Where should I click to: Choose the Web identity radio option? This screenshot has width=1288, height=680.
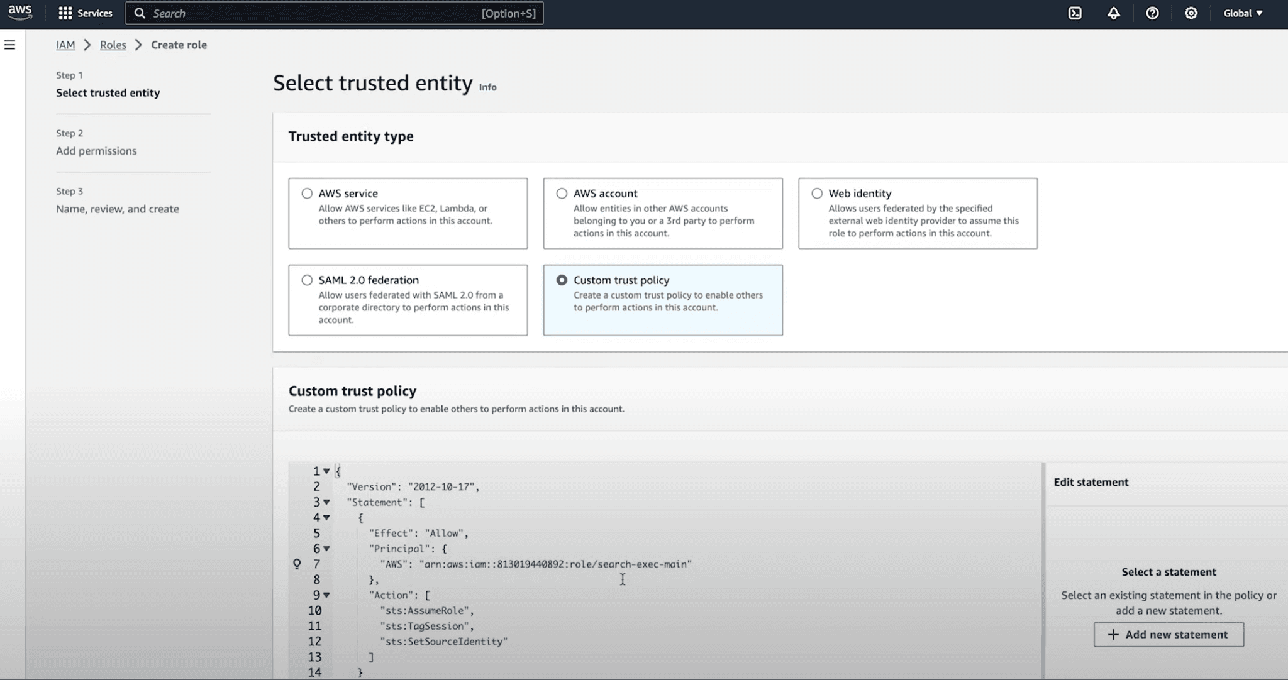[x=817, y=194]
